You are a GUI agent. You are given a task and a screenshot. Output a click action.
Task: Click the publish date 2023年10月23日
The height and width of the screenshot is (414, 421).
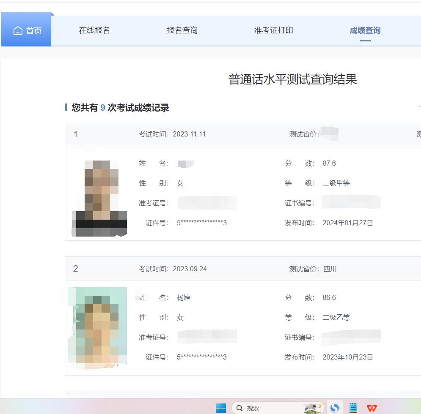pos(348,357)
